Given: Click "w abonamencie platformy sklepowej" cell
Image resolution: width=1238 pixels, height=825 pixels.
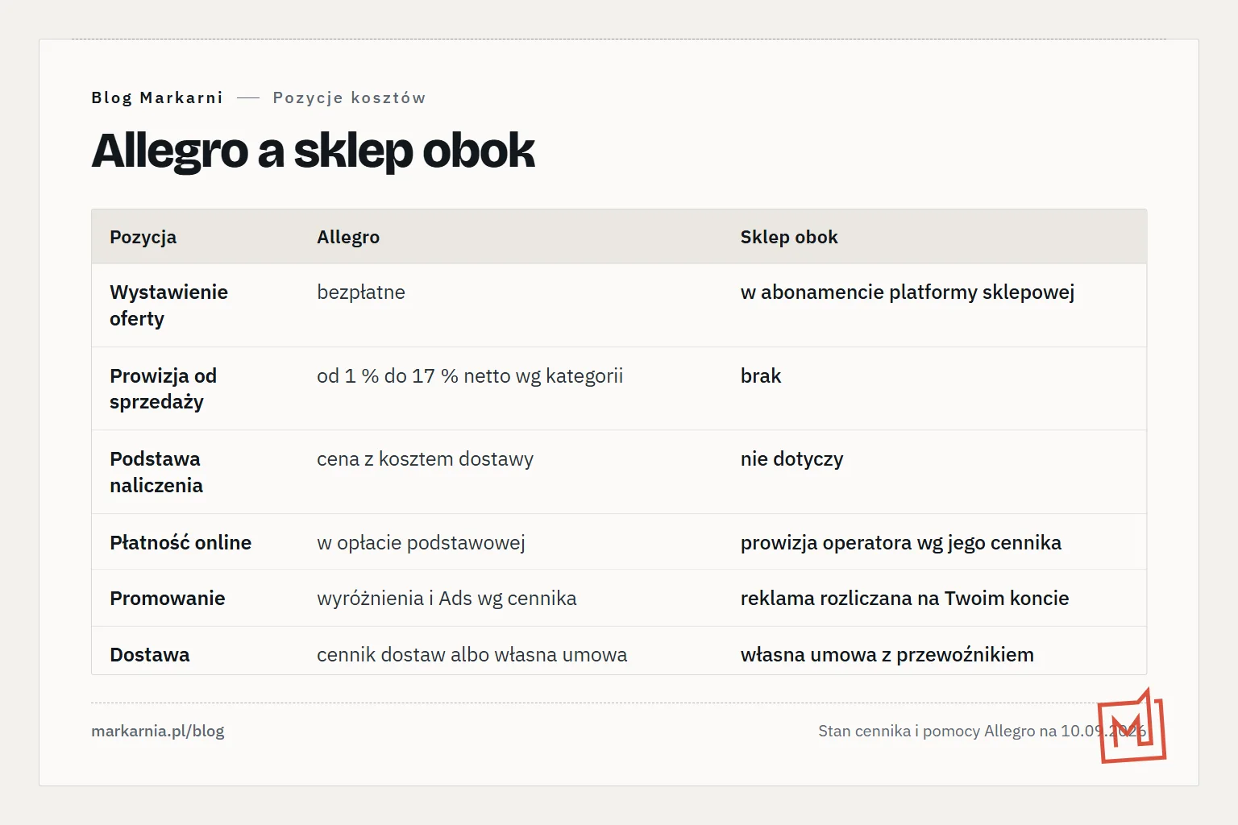Looking at the screenshot, I should coord(908,292).
